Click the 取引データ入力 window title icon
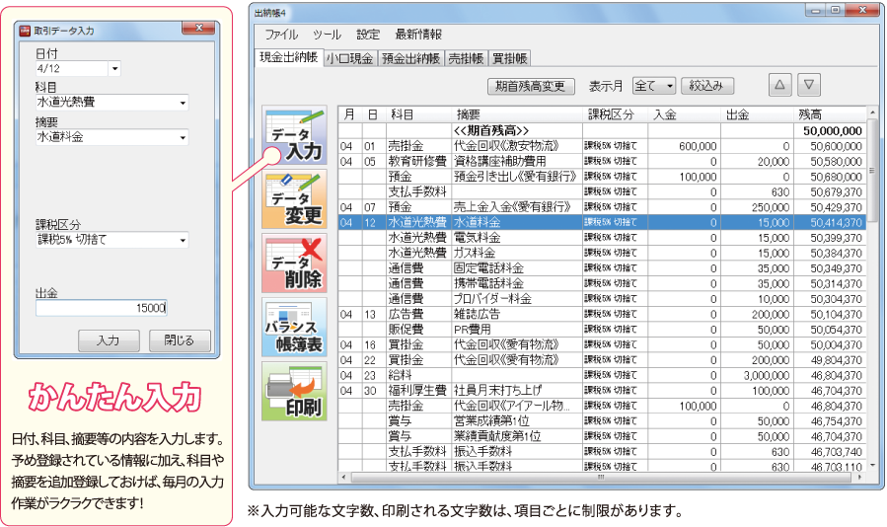 [27, 31]
